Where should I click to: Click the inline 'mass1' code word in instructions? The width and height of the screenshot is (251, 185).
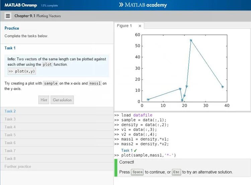click(x=95, y=83)
